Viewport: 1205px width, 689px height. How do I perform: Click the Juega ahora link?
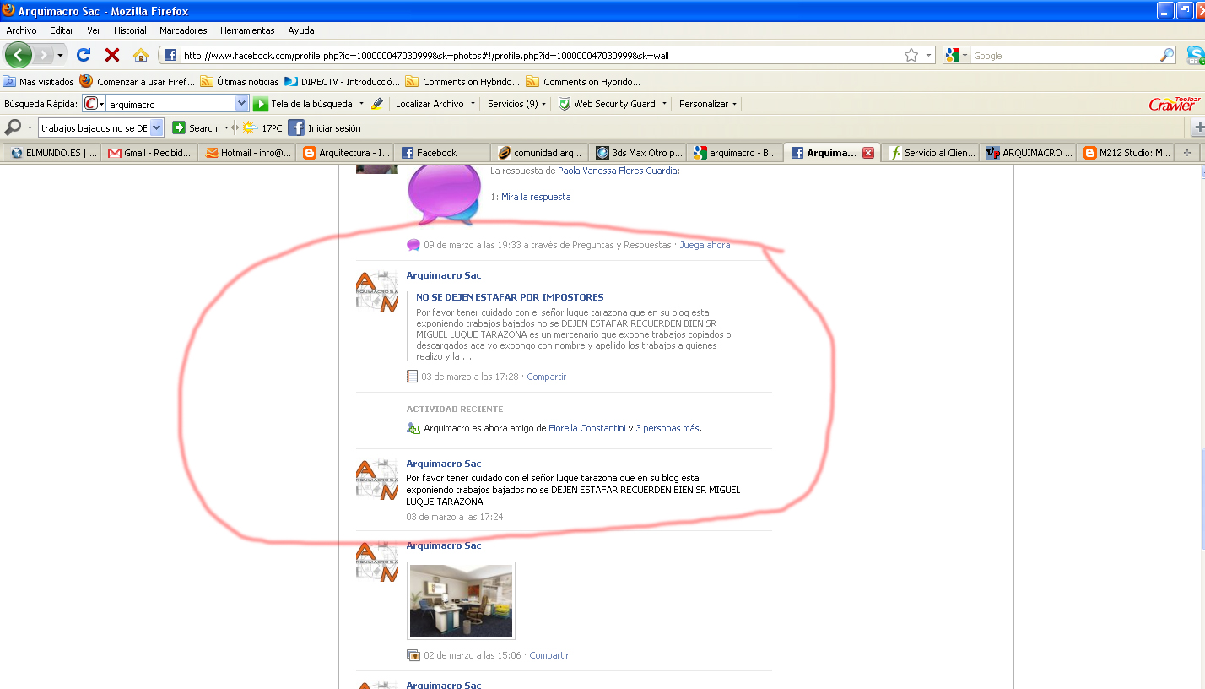click(705, 245)
